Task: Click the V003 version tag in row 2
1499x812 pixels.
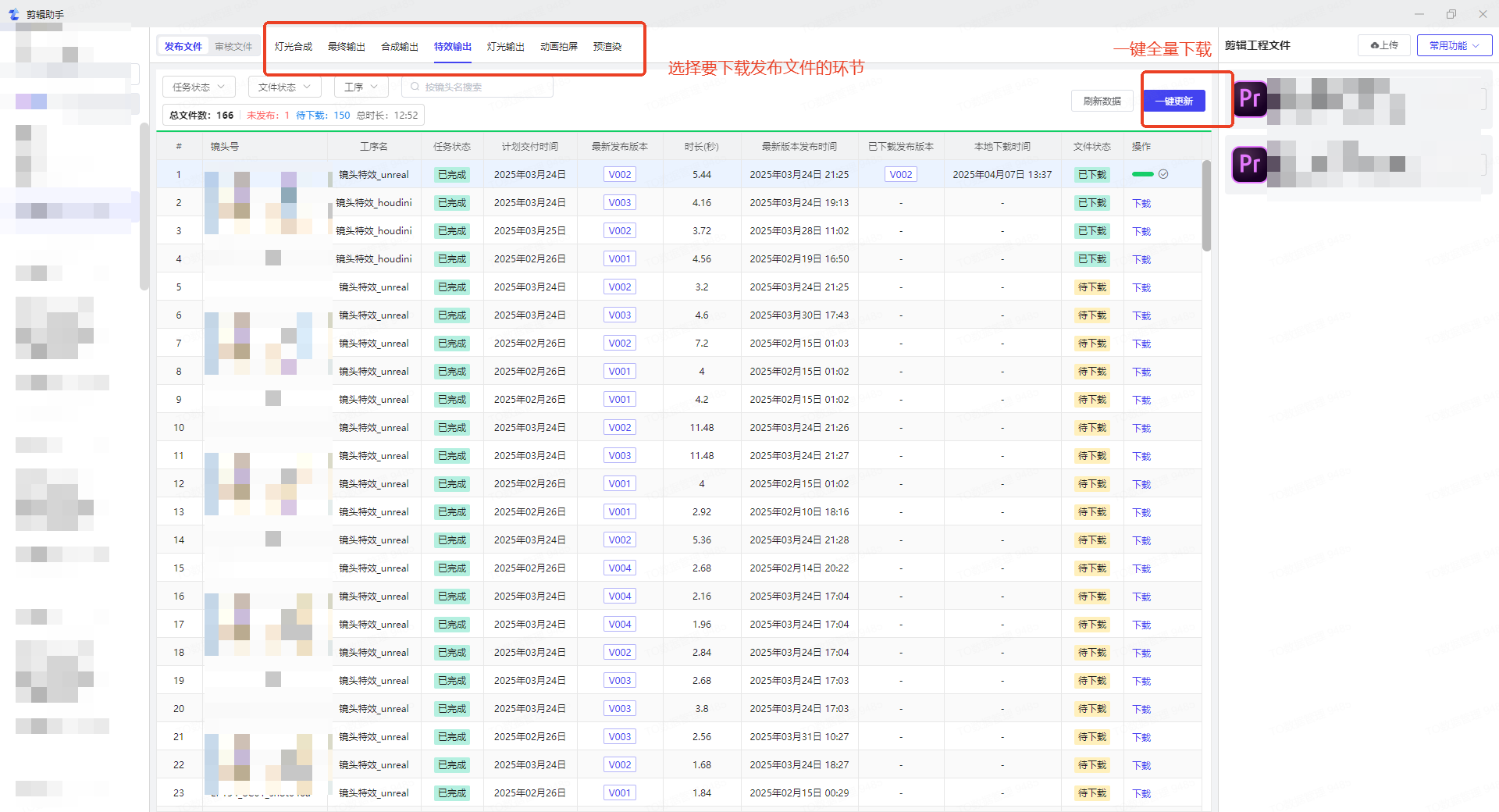Action: (620, 203)
